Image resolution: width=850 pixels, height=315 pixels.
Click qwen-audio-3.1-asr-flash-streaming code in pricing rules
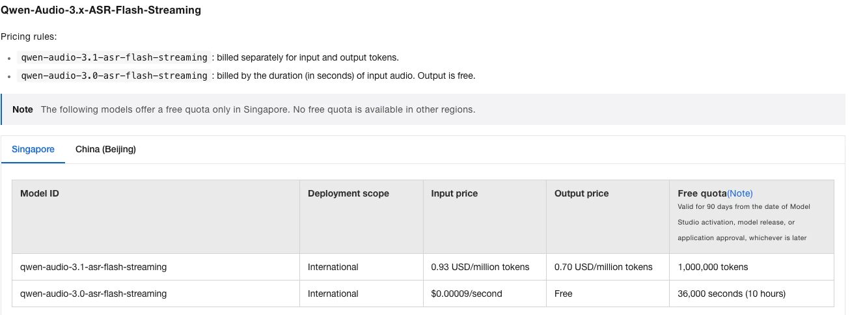click(x=114, y=57)
